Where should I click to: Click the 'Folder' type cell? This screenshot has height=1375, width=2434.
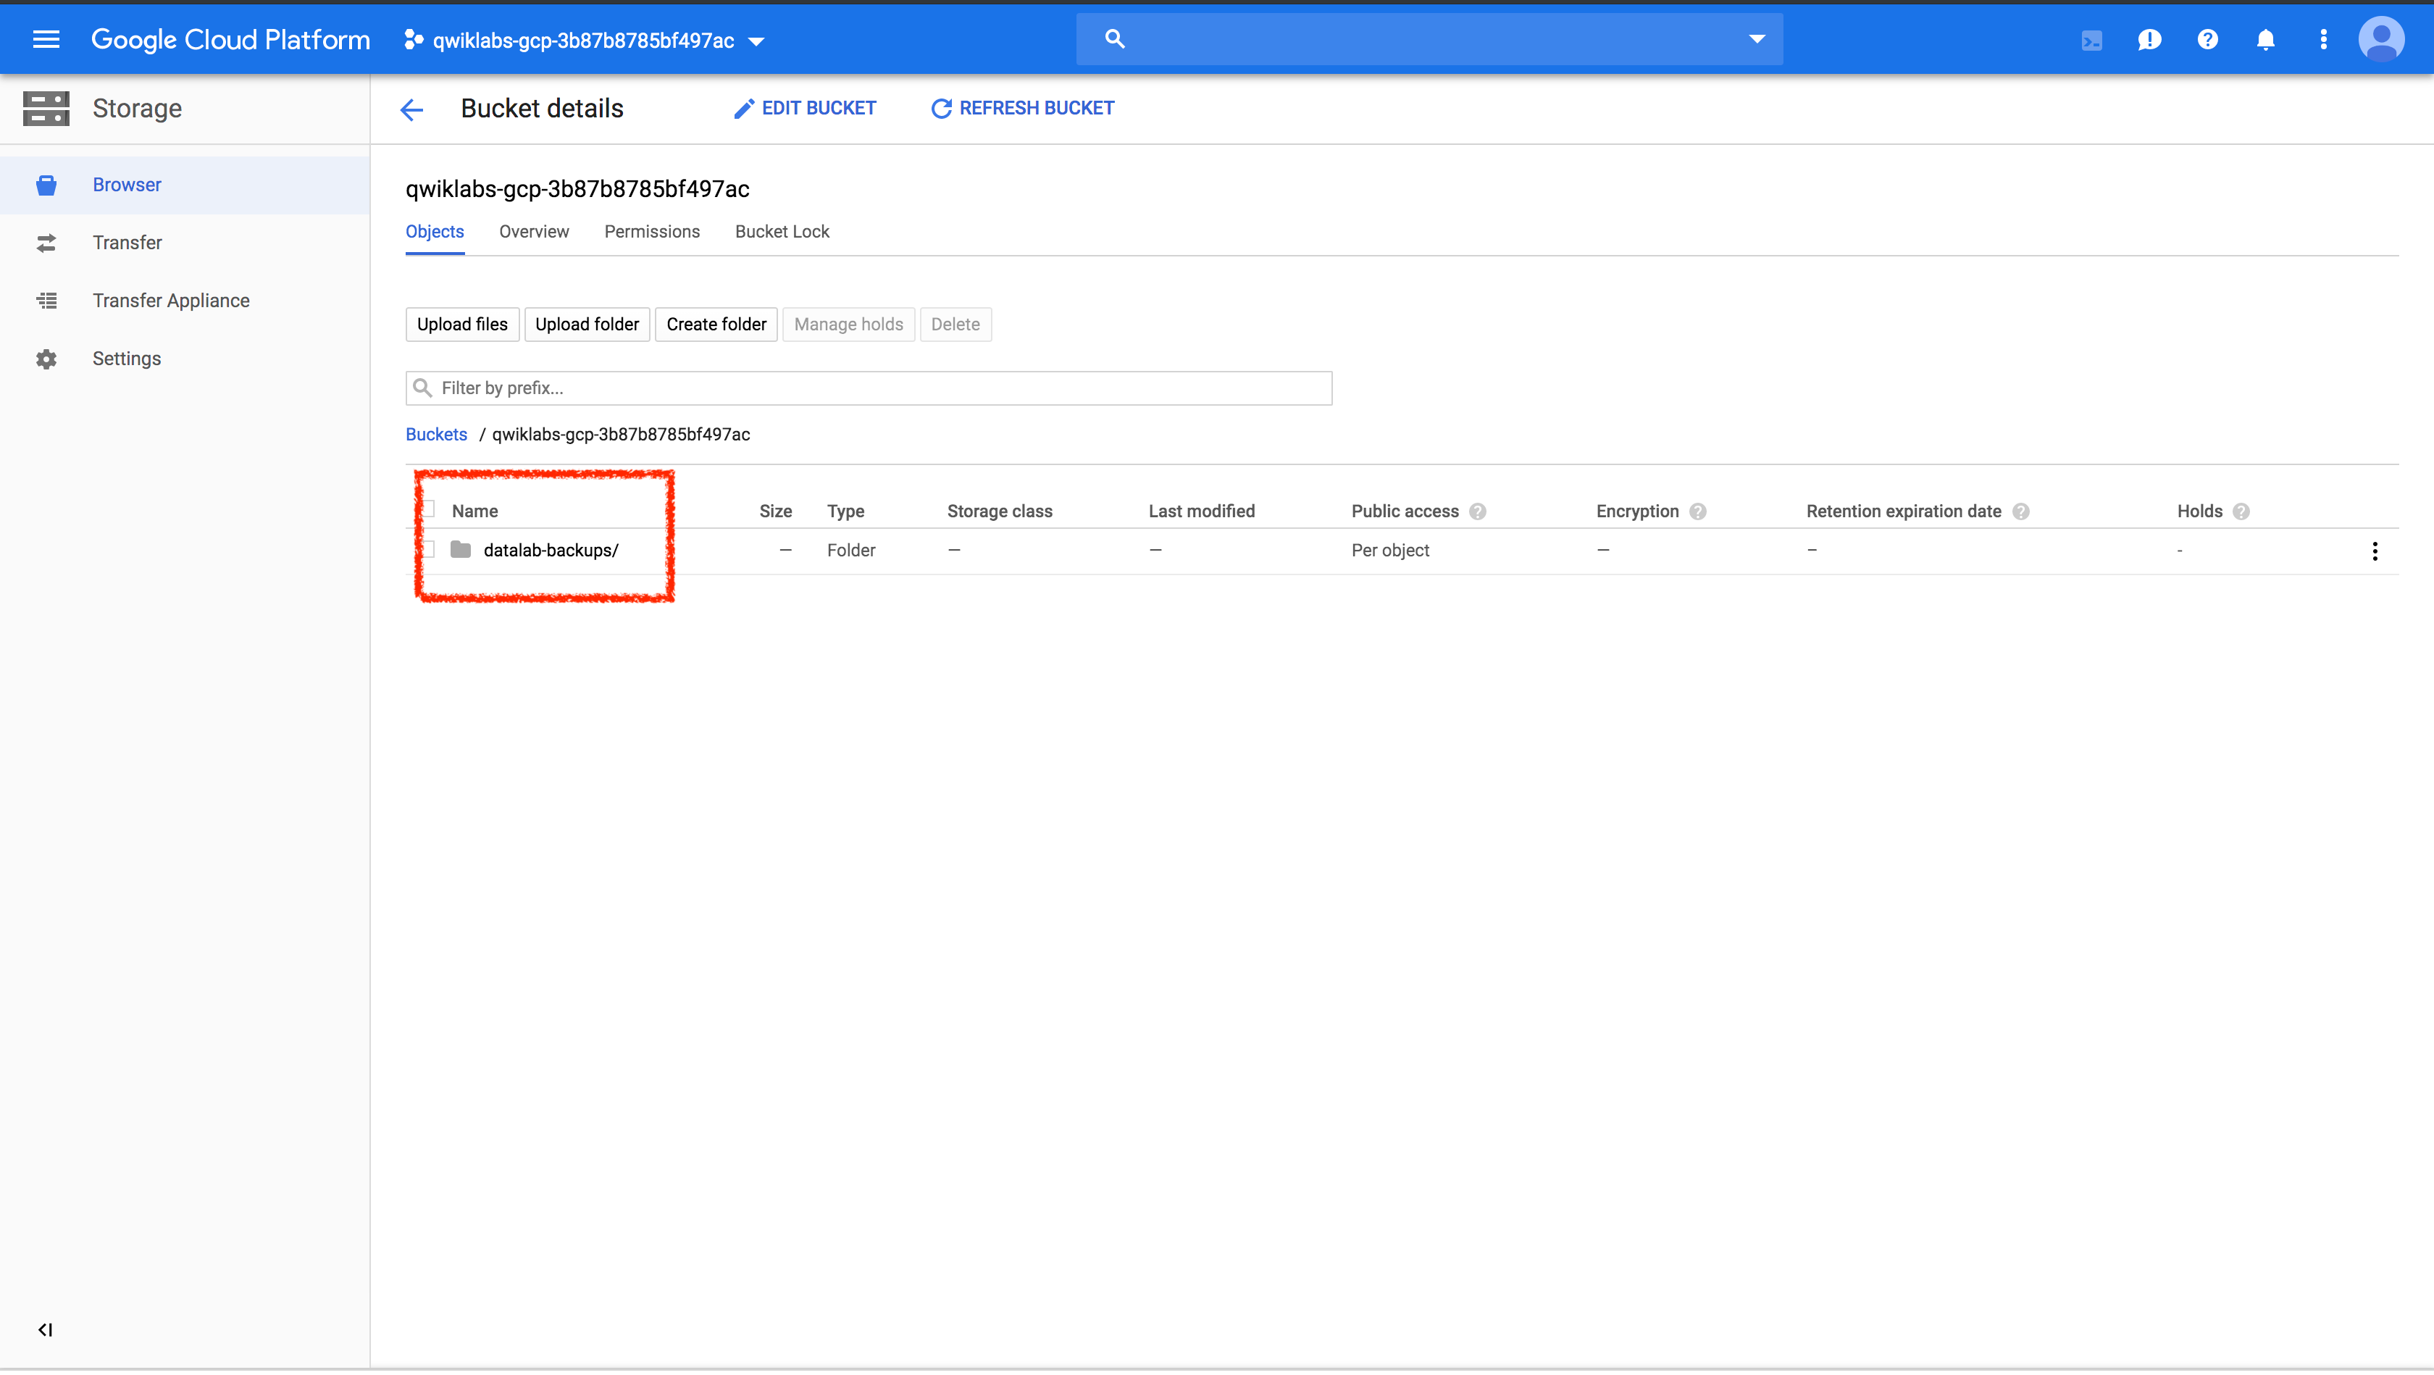point(850,550)
